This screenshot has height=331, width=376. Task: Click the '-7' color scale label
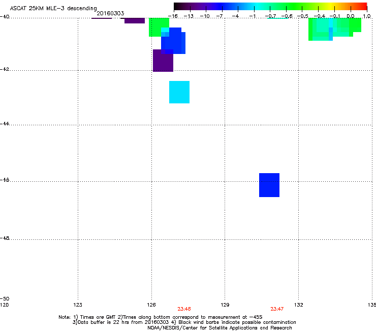pyautogui.click(x=220, y=16)
